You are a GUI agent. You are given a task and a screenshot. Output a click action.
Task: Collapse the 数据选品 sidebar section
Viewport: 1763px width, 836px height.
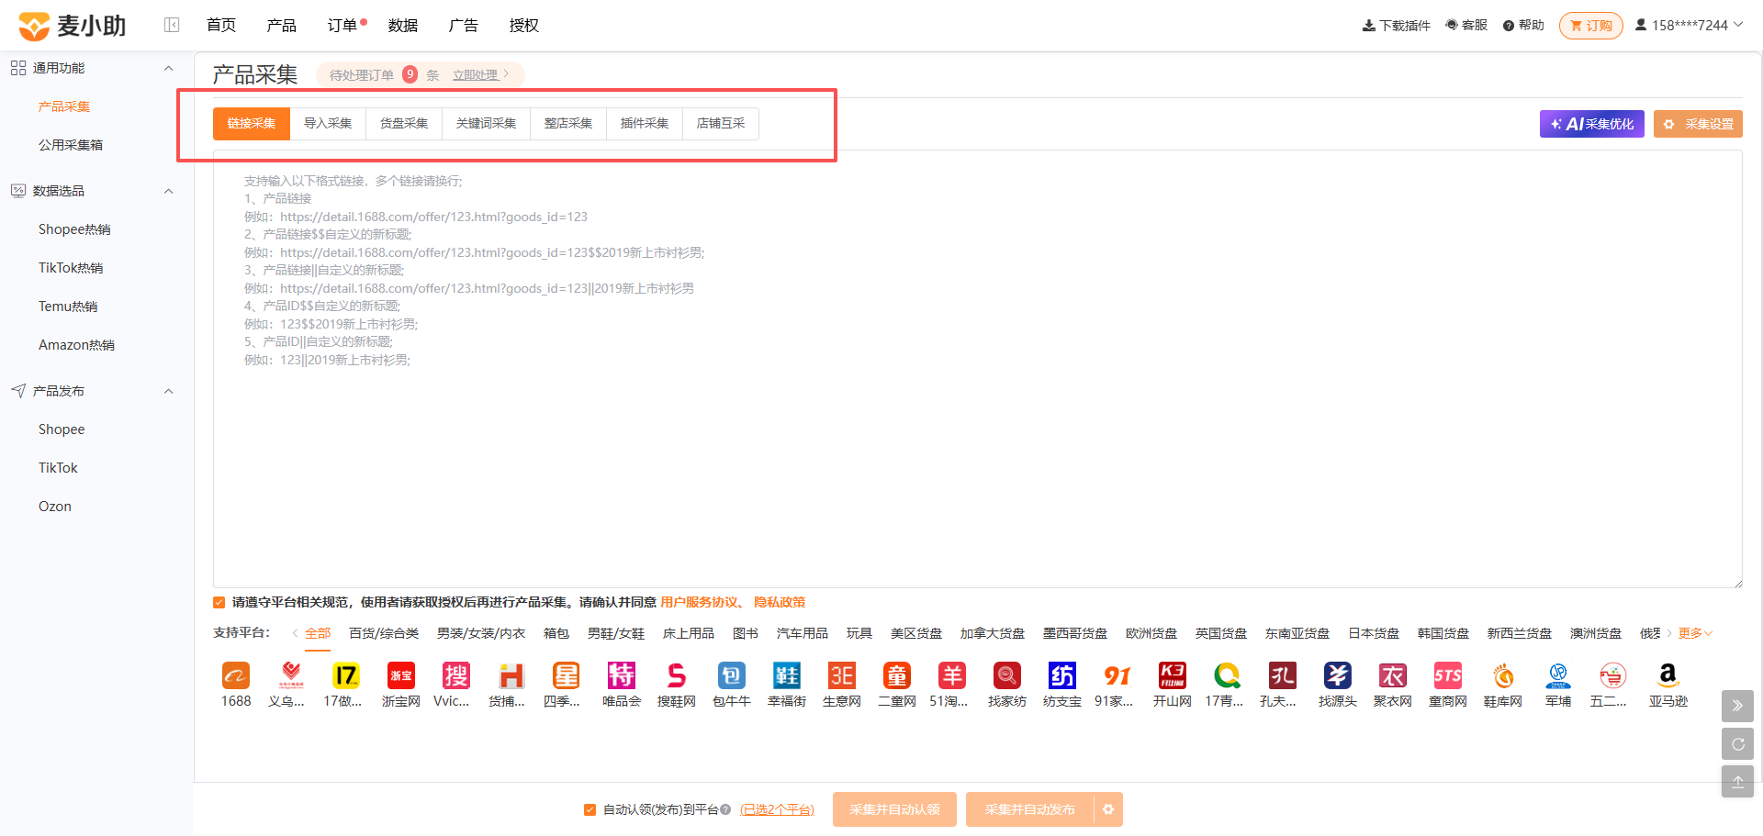(x=168, y=191)
